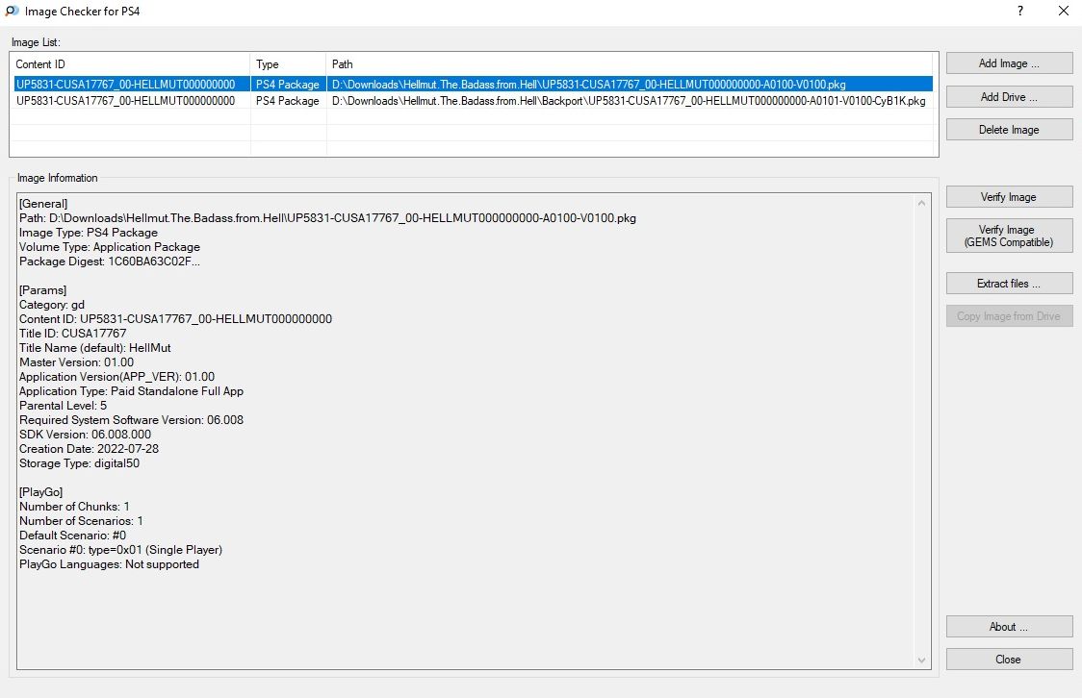Open the About dialog

(1009, 626)
